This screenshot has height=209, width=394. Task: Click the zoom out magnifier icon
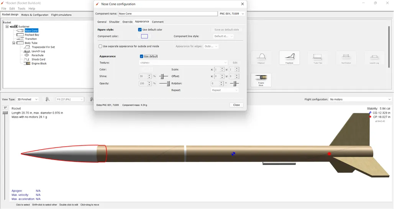48,99
